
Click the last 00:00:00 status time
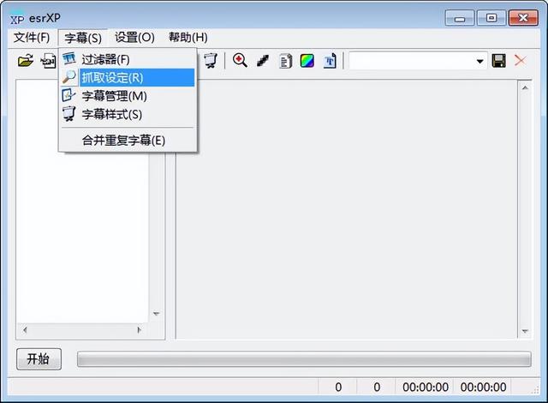click(x=483, y=388)
